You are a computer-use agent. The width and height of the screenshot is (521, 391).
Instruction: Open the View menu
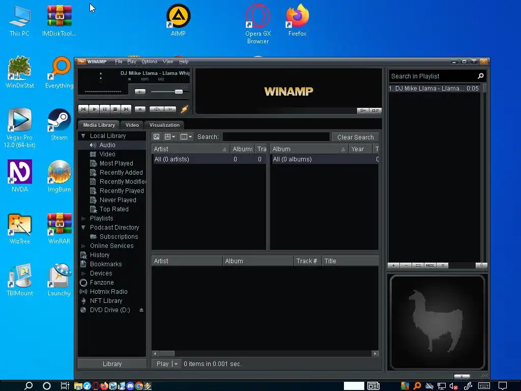click(x=168, y=62)
